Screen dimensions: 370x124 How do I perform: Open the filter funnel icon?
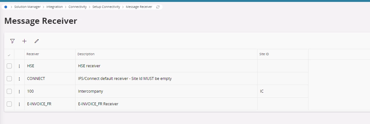point(12,41)
